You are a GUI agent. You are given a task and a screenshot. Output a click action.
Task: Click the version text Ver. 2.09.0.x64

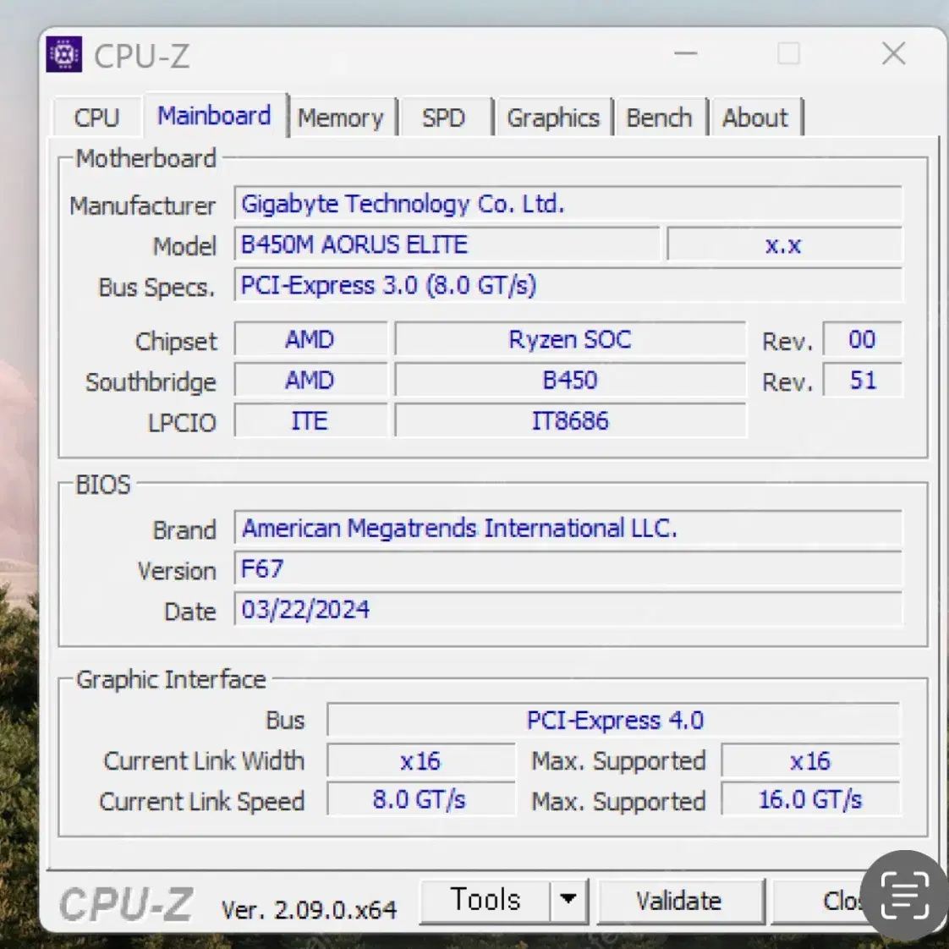click(x=309, y=909)
